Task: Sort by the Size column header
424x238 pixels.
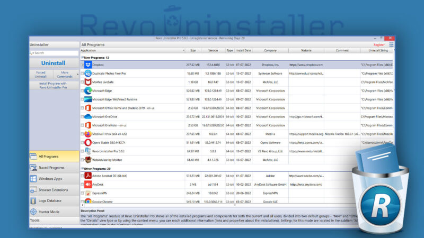Action: tap(193, 50)
